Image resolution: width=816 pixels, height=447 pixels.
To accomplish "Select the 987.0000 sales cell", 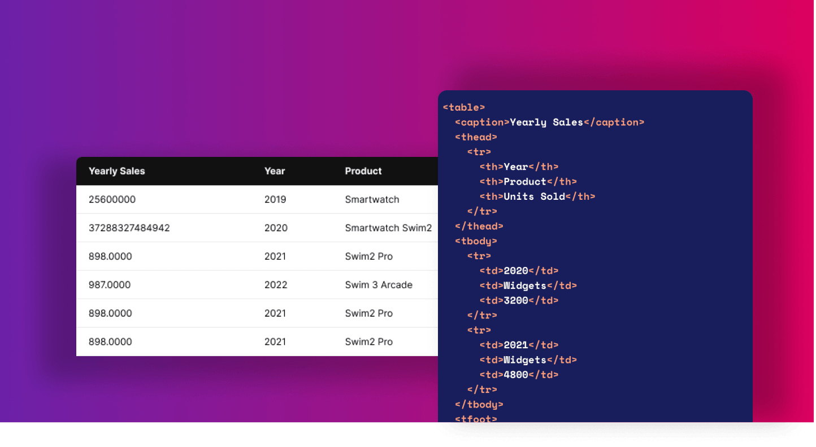I will pos(110,285).
